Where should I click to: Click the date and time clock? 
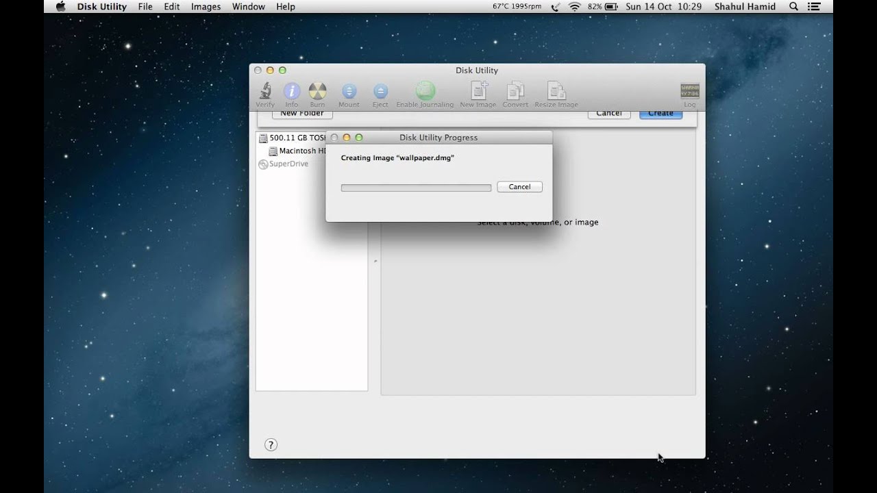pos(663,6)
